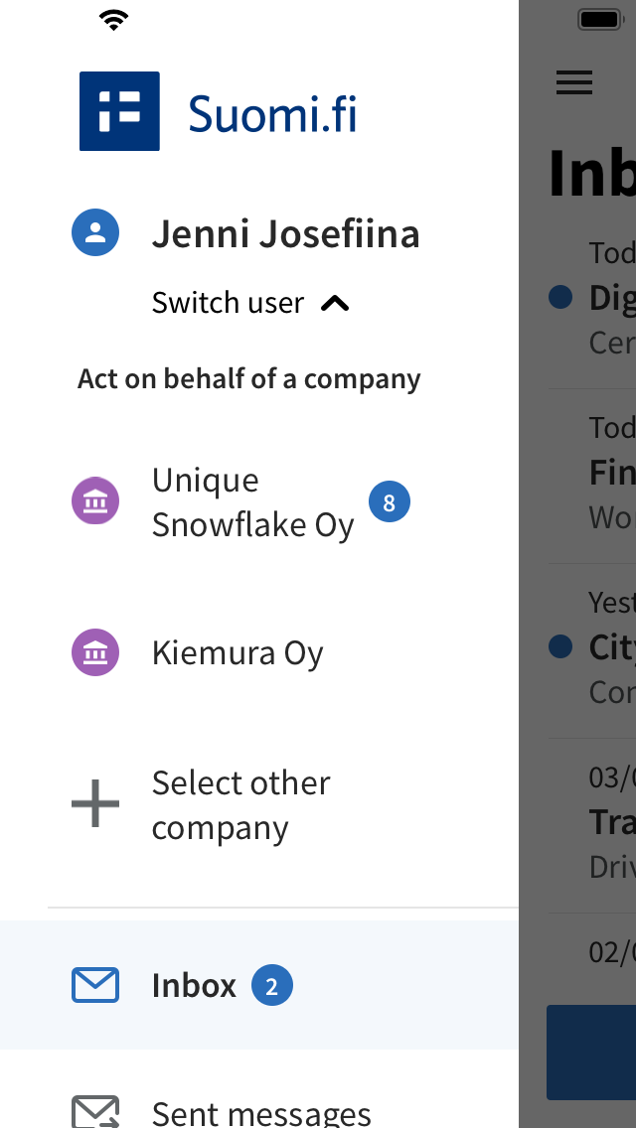Click the plus icon beside Select other company
This screenshot has height=1128, width=636.
[x=94, y=804]
